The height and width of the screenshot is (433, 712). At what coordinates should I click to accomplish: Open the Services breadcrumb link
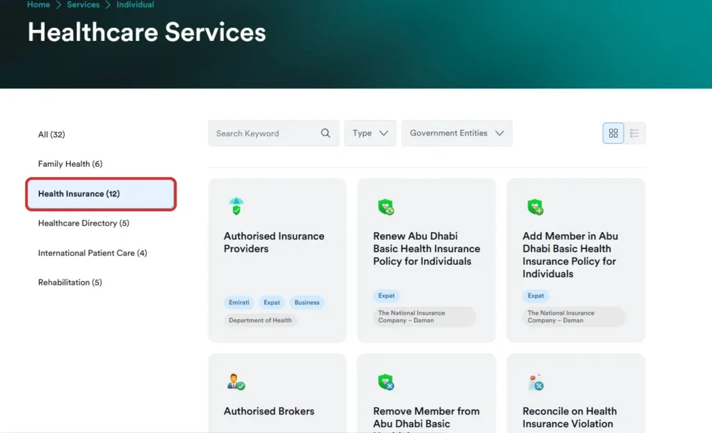[83, 5]
